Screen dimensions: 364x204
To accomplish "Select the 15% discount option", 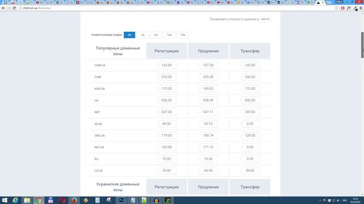I will coord(183,35).
